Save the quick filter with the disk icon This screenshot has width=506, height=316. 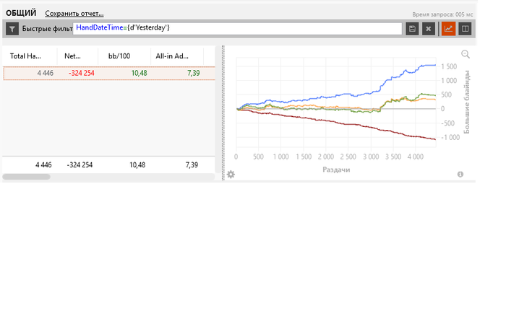pyautogui.click(x=412, y=29)
